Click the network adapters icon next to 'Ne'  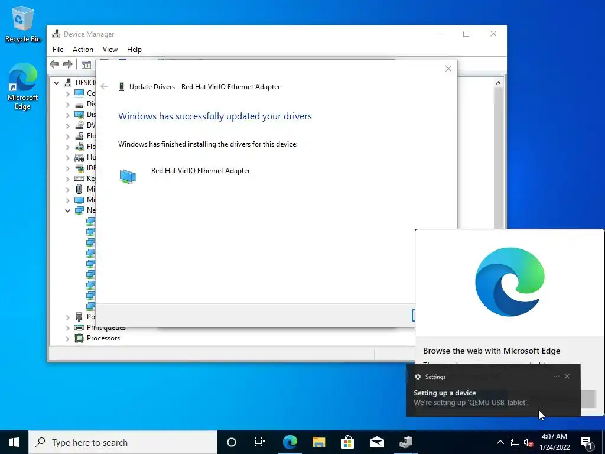pos(79,210)
